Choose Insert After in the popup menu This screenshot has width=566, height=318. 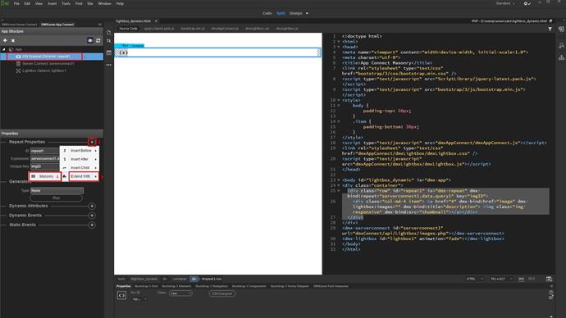coord(80,159)
